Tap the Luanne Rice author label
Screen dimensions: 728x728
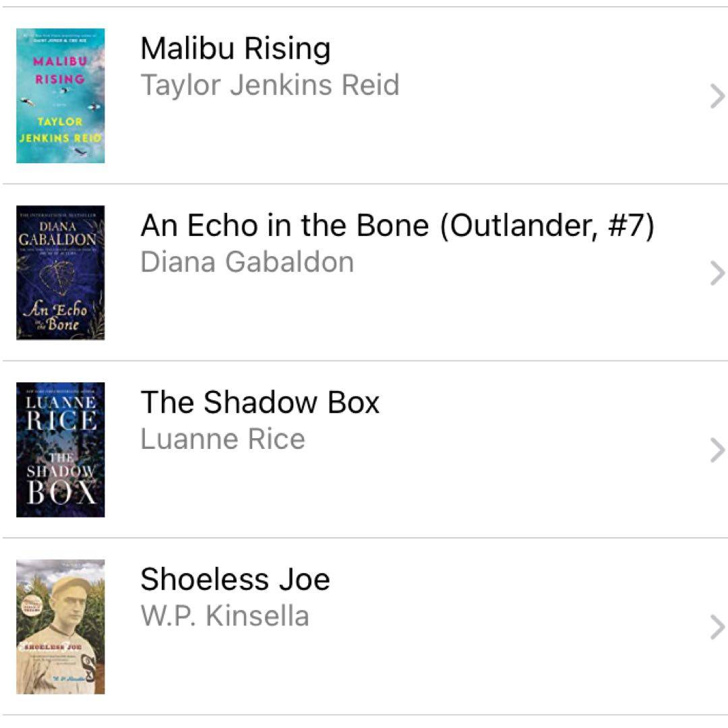pos(222,439)
